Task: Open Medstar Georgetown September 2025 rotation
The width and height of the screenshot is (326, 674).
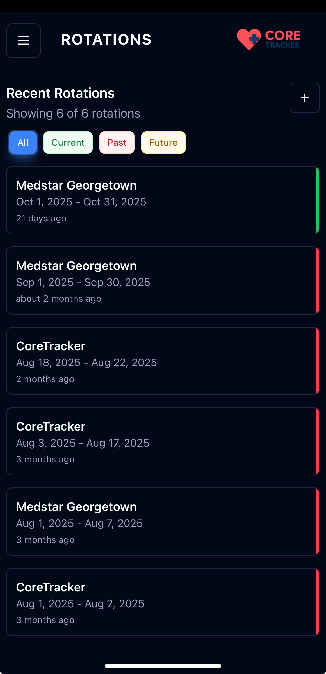Action: pos(157,281)
